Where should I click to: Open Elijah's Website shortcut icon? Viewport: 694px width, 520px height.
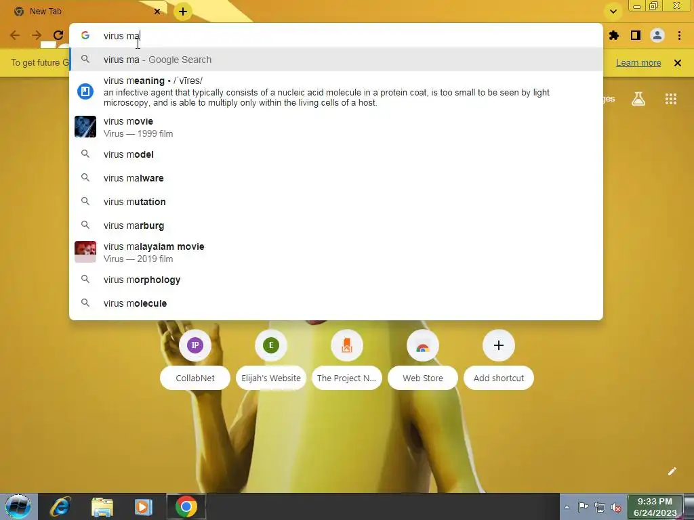tap(271, 345)
